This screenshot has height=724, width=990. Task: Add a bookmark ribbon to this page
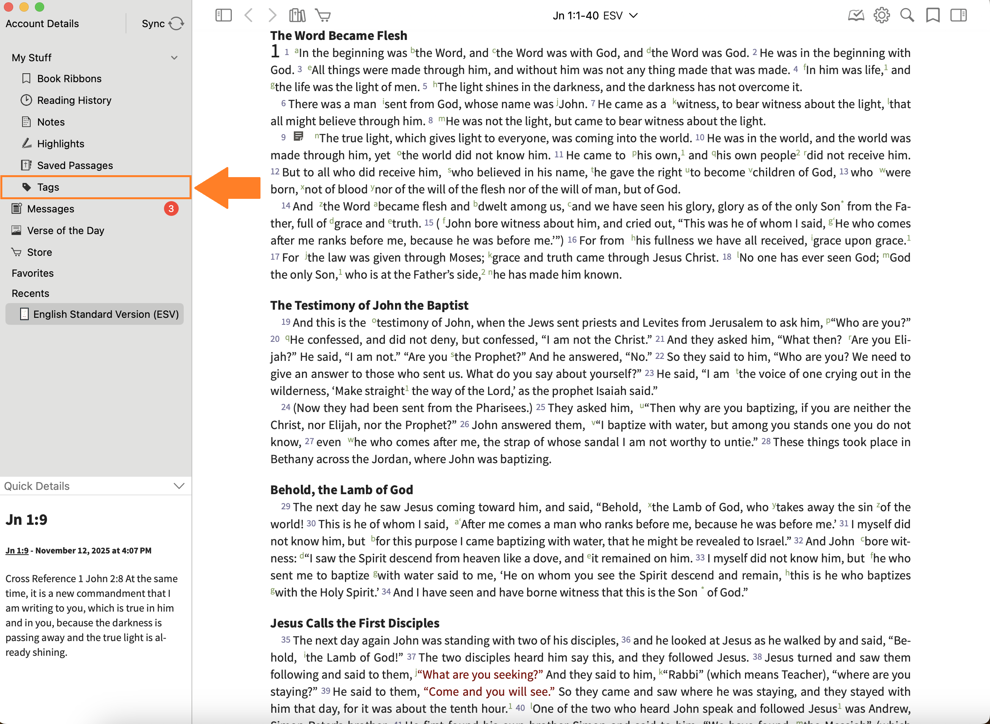(x=933, y=16)
